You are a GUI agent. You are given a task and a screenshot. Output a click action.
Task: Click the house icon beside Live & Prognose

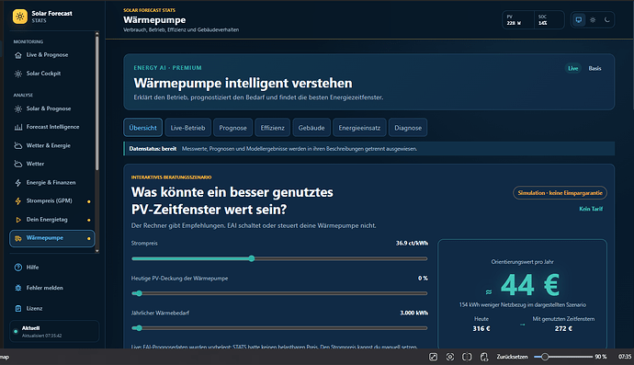(18, 55)
